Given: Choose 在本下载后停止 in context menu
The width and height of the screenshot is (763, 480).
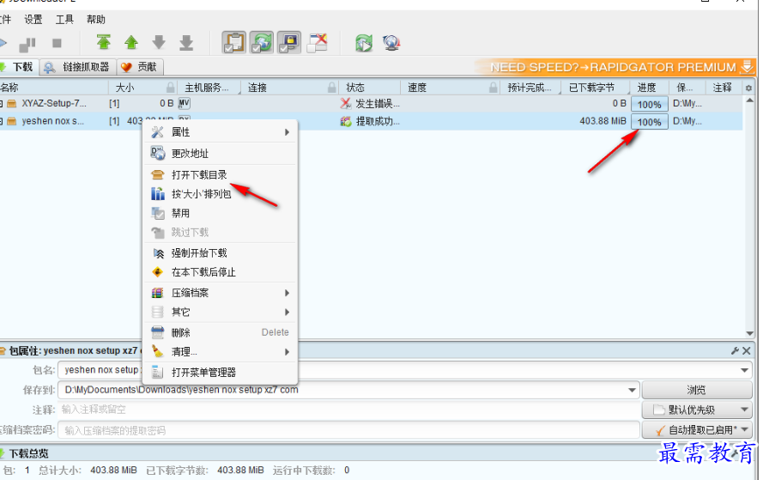Looking at the screenshot, I should pos(220,272).
